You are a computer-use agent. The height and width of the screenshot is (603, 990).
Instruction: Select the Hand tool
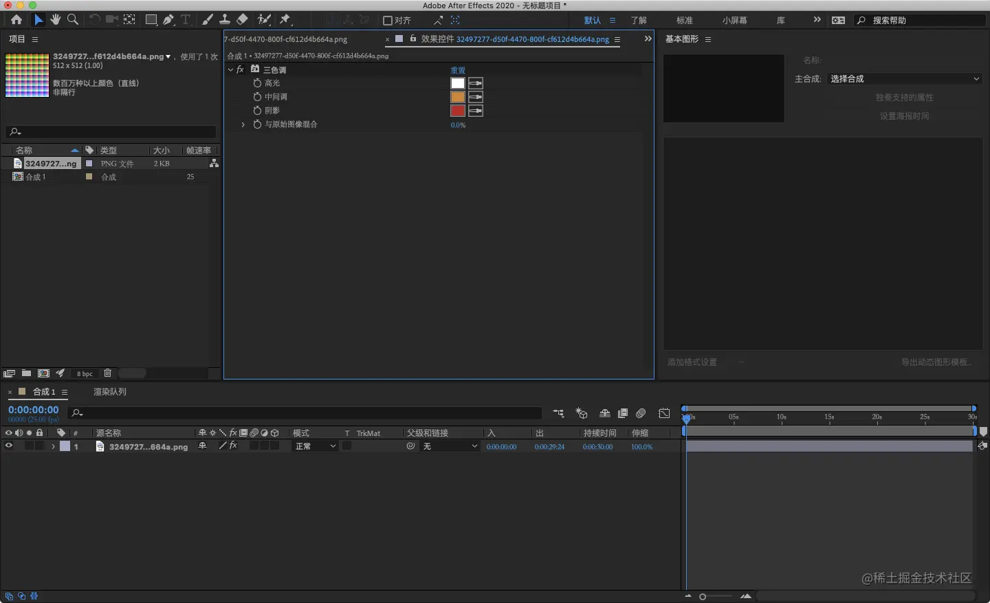(x=56, y=20)
